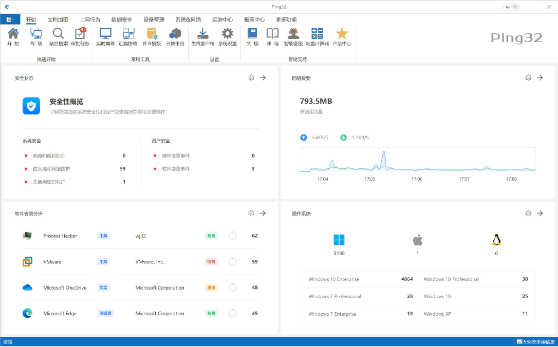Open the 网络概览 panel gear settings
The image size is (558, 347).
coord(528,77)
